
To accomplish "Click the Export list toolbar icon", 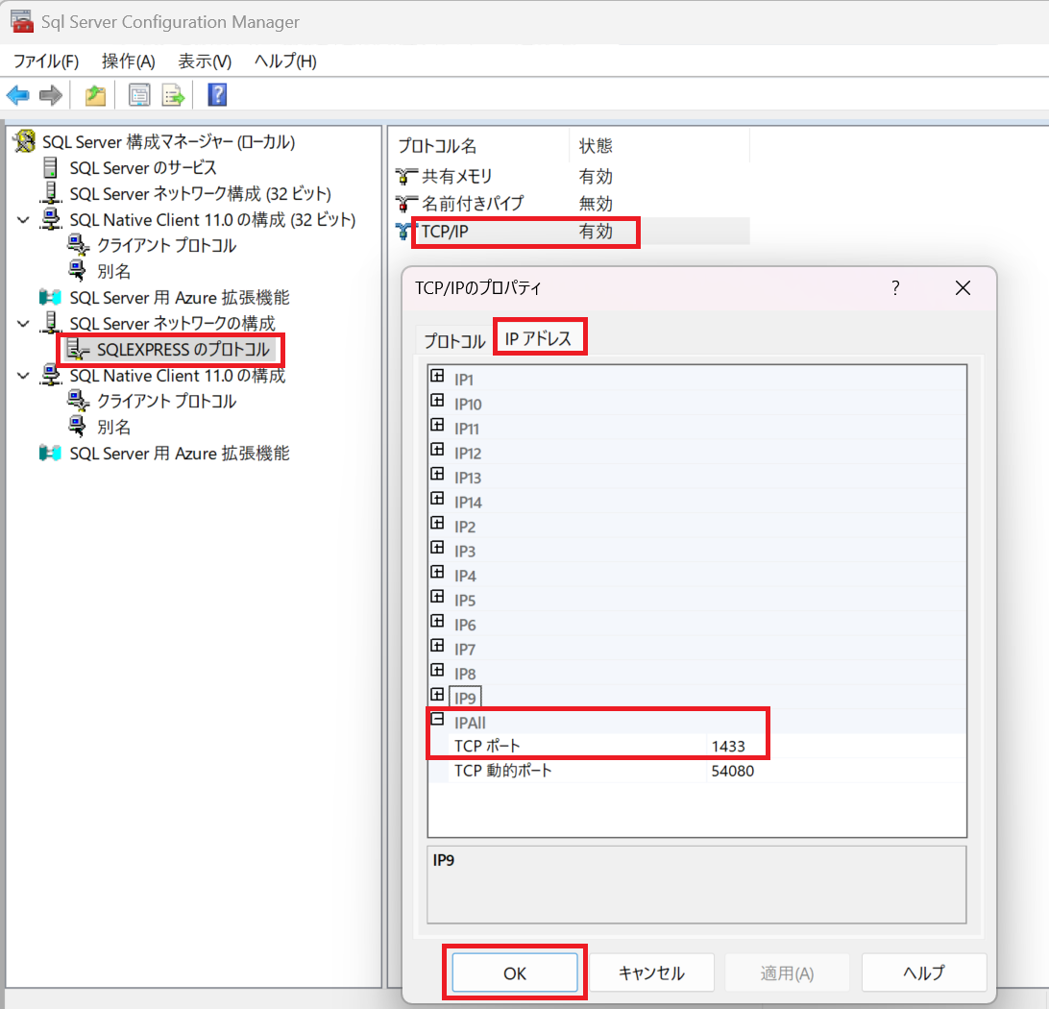I will [x=173, y=96].
